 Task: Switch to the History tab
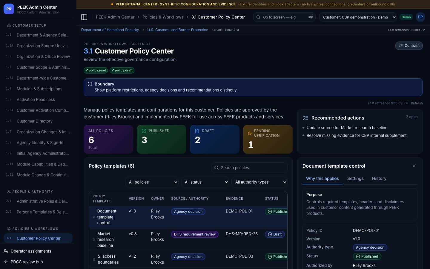[379, 178]
